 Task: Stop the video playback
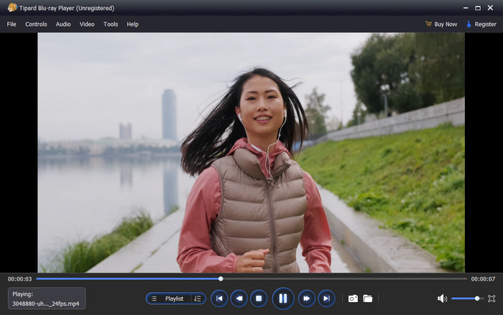pyautogui.click(x=259, y=298)
